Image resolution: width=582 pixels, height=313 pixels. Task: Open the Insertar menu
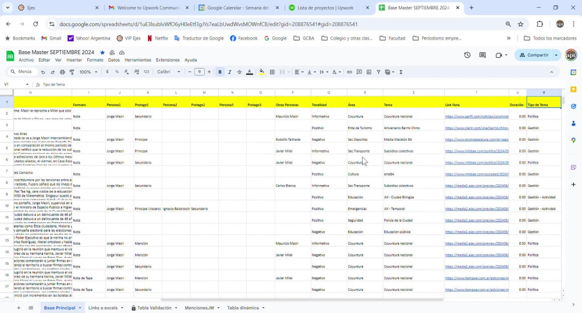click(74, 60)
